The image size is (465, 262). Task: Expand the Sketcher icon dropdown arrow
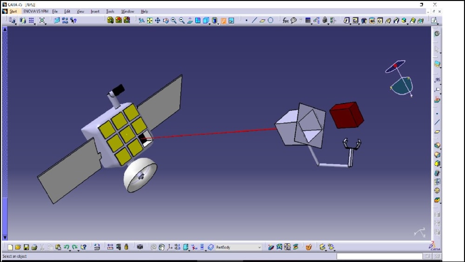coord(438,23)
